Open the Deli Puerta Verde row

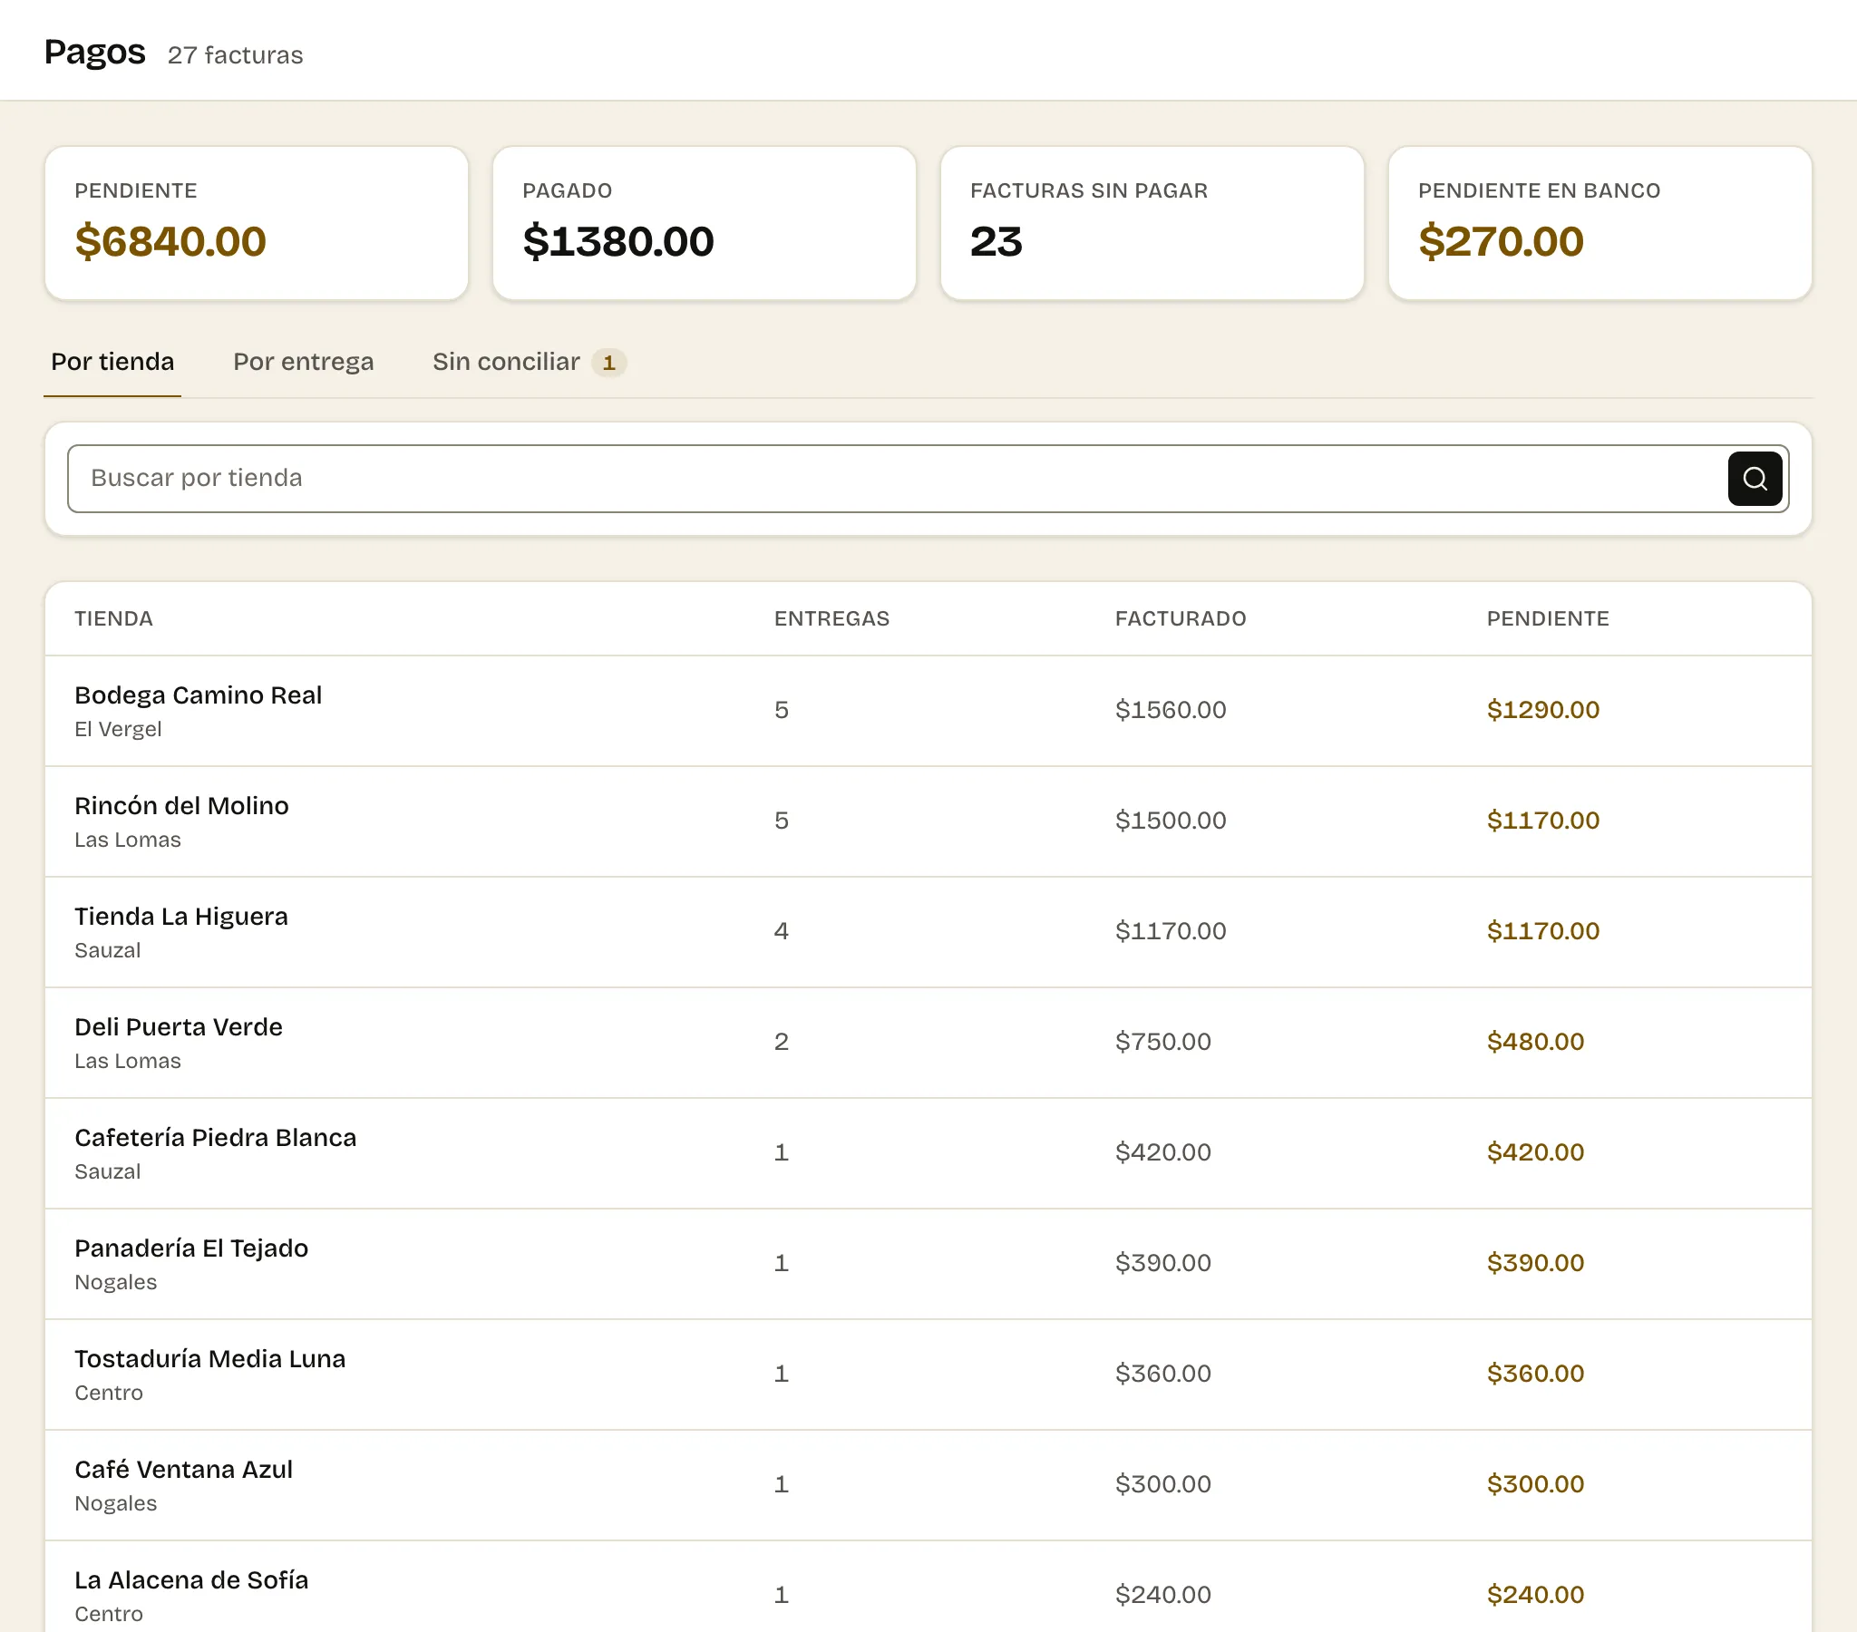(928, 1044)
